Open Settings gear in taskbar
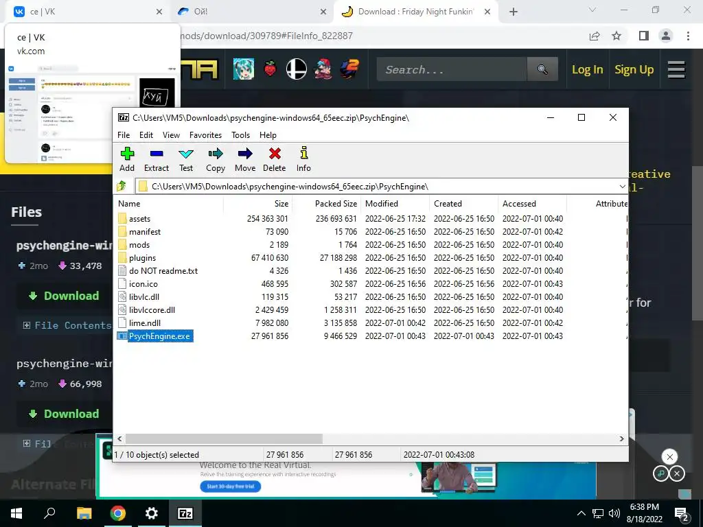The image size is (703, 527). pyautogui.click(x=152, y=513)
